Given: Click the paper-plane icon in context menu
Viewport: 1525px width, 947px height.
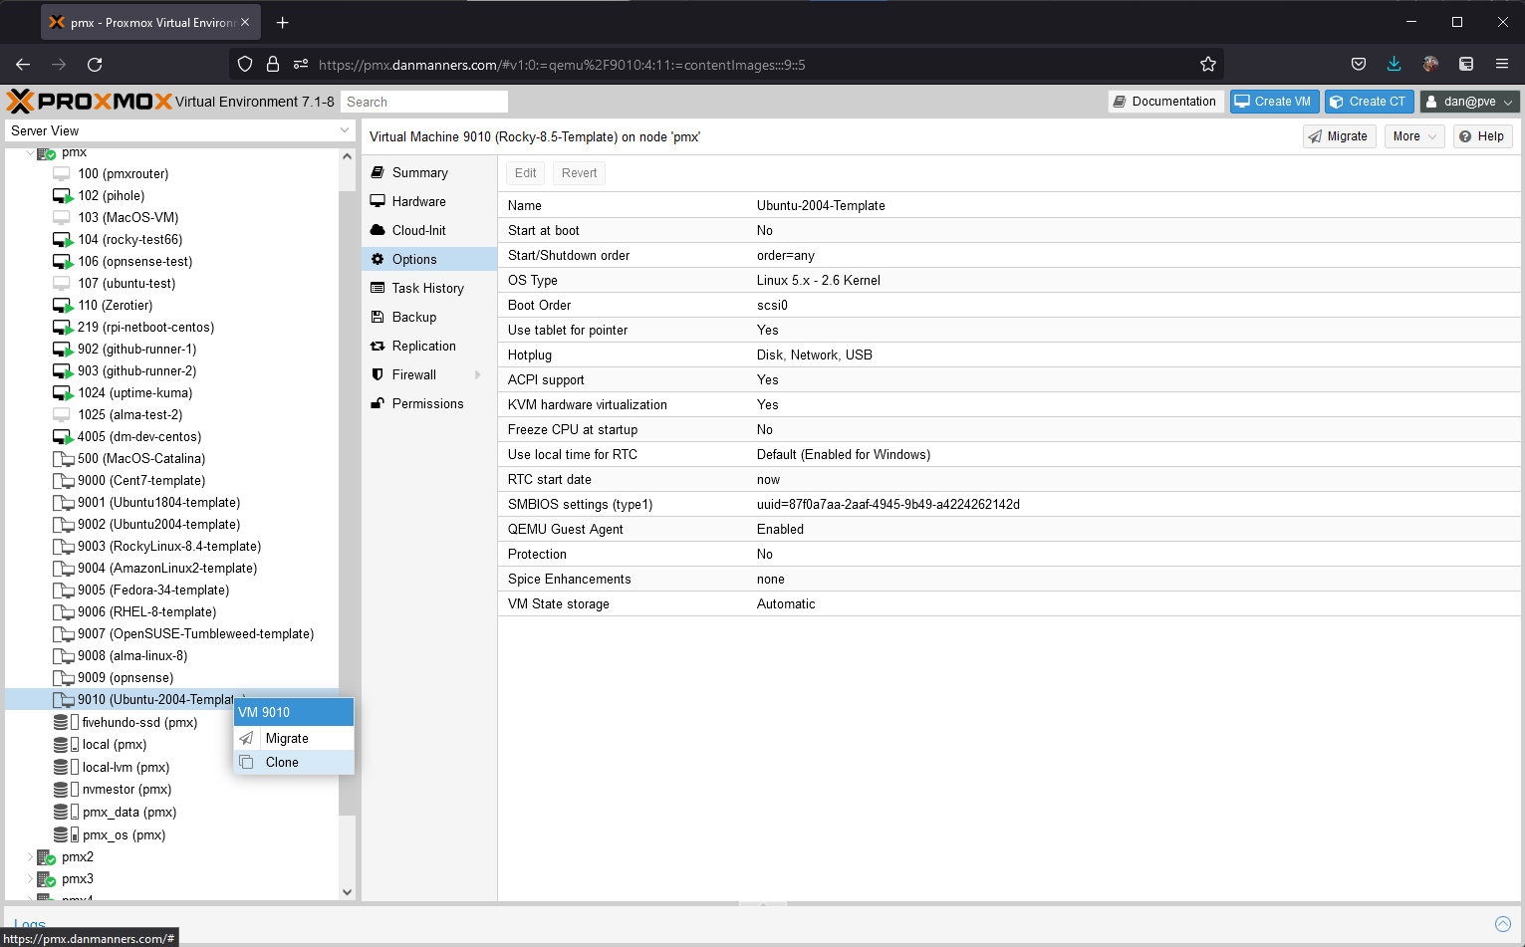Looking at the screenshot, I should [x=246, y=738].
